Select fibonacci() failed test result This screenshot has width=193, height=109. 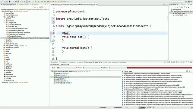[x=86, y=77]
